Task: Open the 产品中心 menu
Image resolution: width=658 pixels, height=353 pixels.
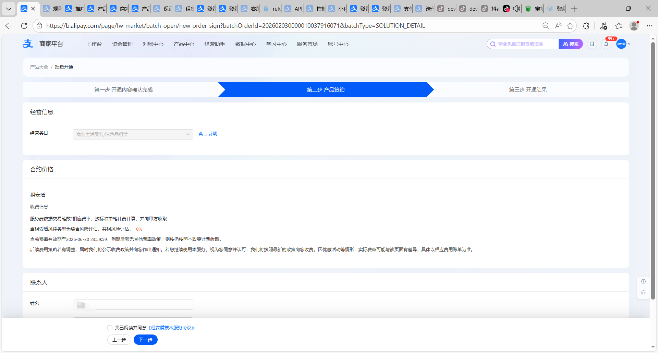Action: click(184, 44)
